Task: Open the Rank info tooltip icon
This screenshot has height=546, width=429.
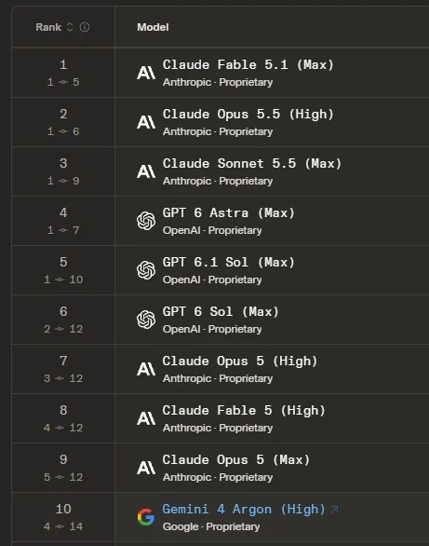Action: point(85,27)
